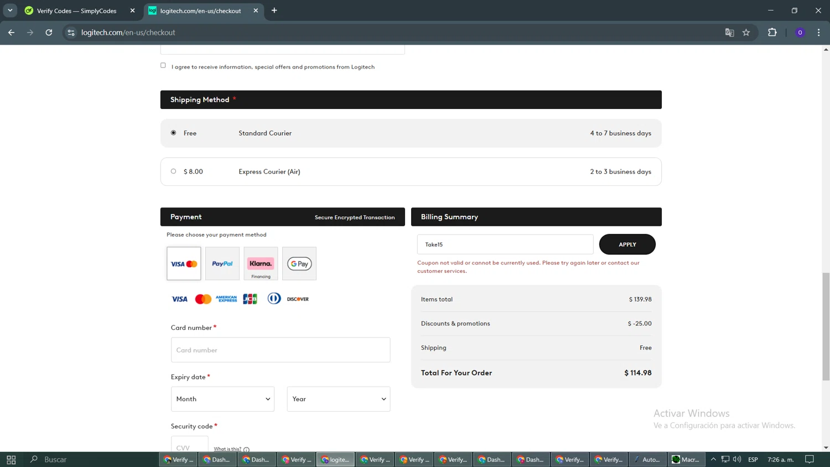Click '4 to 7 business days' text
Image resolution: width=830 pixels, height=467 pixels.
[620, 133]
